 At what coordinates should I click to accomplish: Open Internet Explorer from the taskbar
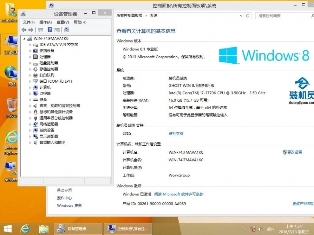click(25, 228)
